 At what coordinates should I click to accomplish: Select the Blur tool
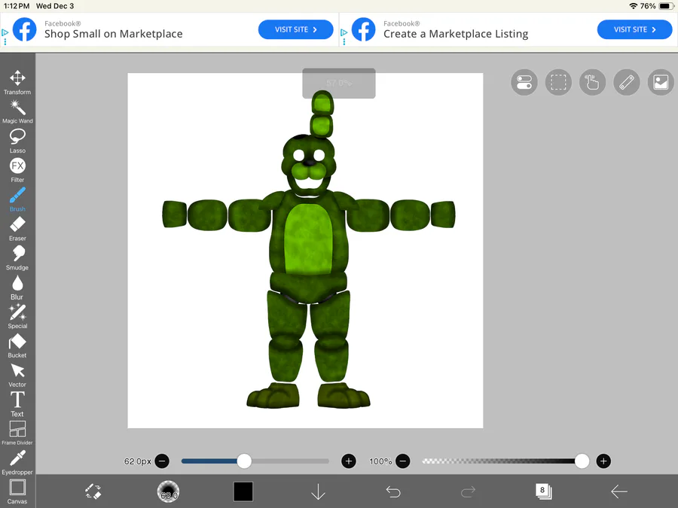tap(17, 287)
